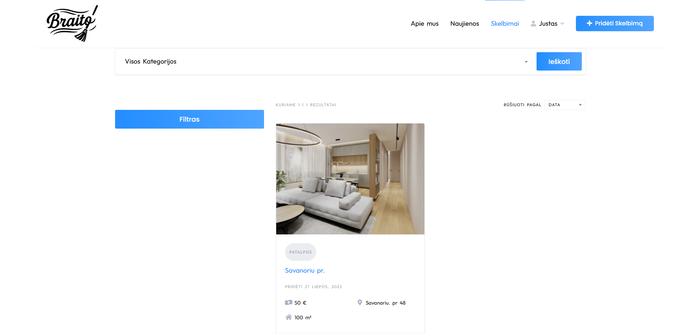Click the Filtras button
Viewport: 698px width, 334px height.
click(x=189, y=119)
